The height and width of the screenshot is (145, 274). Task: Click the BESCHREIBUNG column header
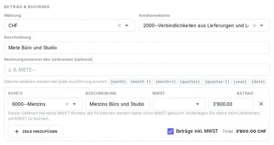(x=101, y=93)
